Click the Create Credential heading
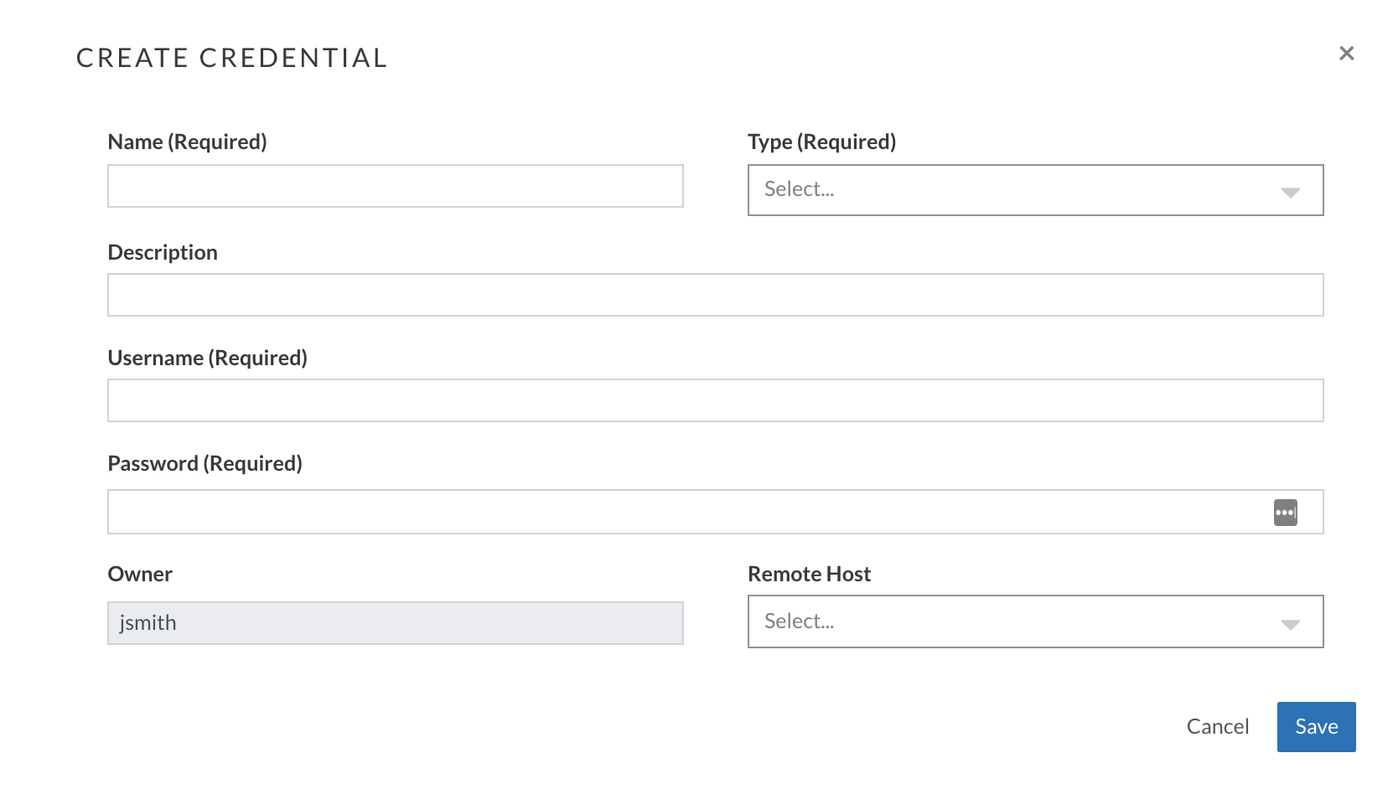The height and width of the screenshot is (789, 1393). coord(232,58)
